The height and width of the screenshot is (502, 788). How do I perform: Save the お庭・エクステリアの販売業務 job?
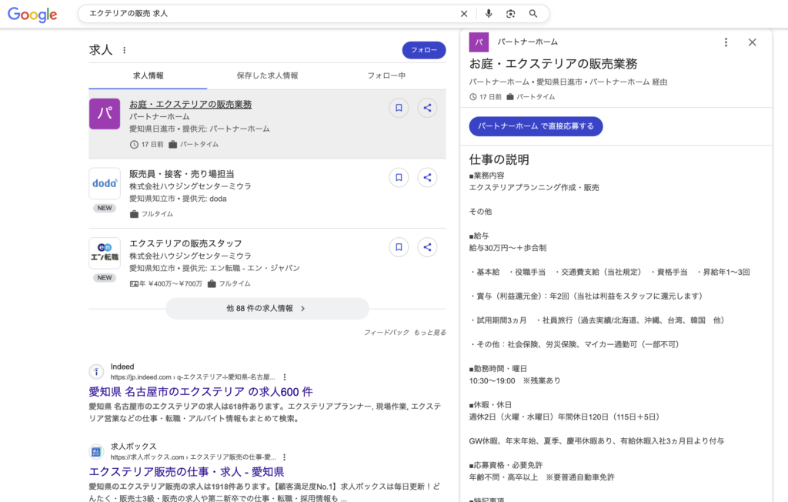(x=399, y=108)
